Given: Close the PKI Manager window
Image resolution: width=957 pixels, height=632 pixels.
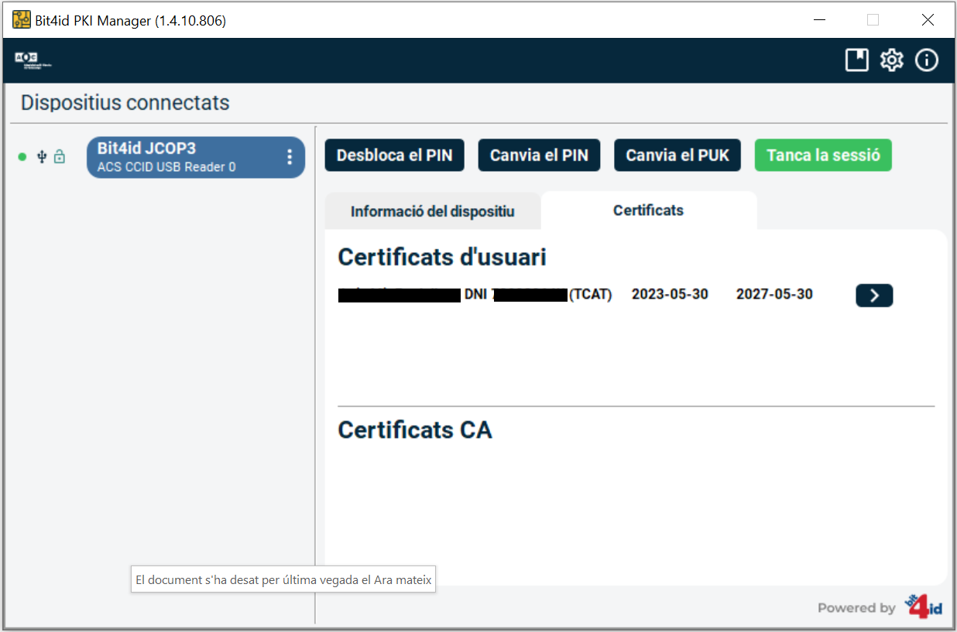Looking at the screenshot, I should 928,20.
